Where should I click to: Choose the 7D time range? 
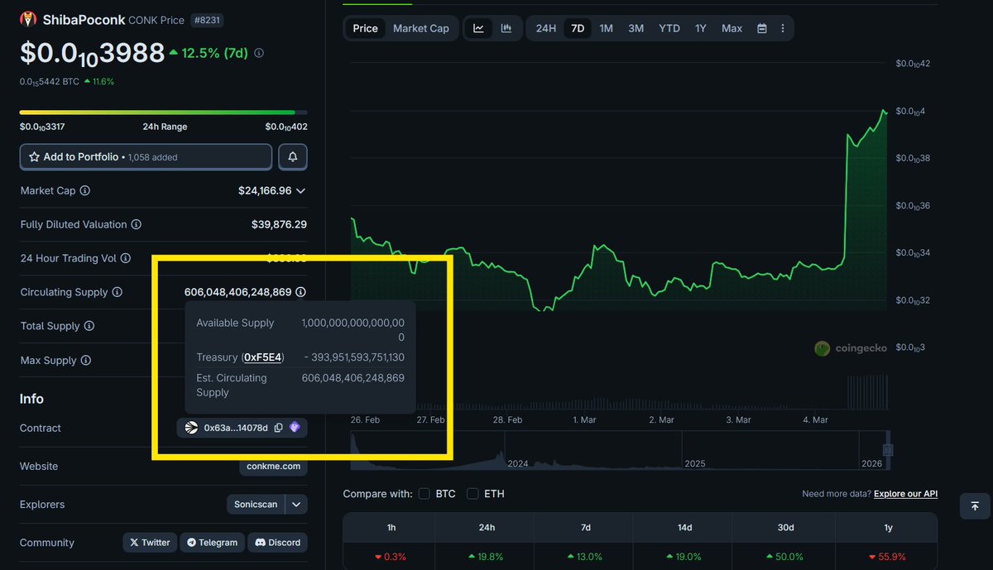(578, 28)
